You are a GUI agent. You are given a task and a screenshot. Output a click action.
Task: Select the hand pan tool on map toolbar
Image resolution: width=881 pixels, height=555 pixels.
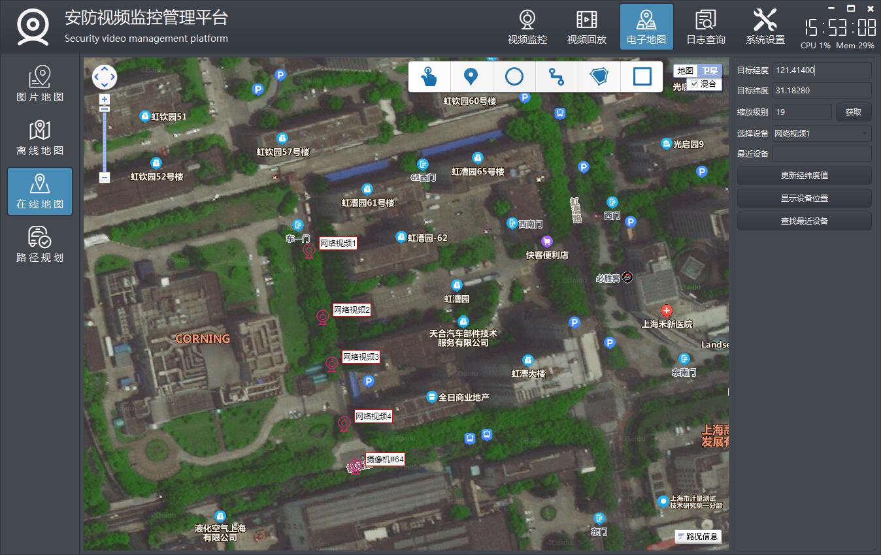429,77
